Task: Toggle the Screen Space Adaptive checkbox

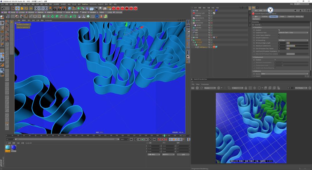Action: (x=279, y=35)
